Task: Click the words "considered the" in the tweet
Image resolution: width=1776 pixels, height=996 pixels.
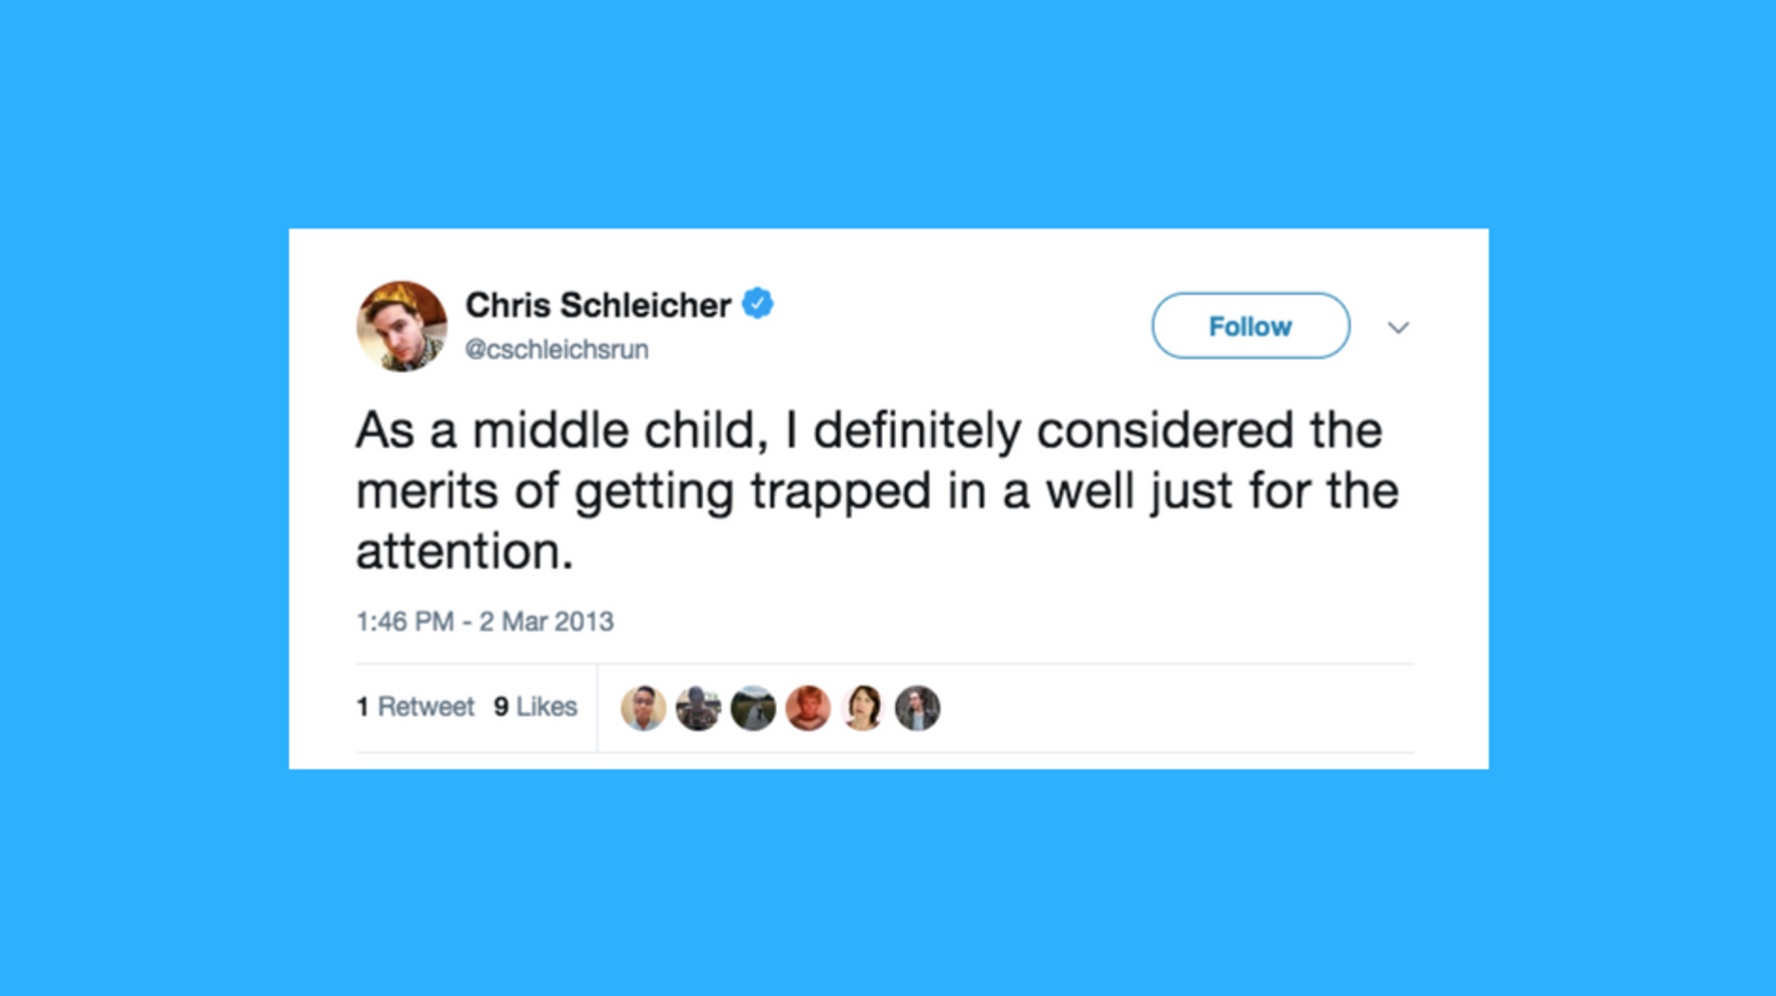Action: coord(1209,431)
